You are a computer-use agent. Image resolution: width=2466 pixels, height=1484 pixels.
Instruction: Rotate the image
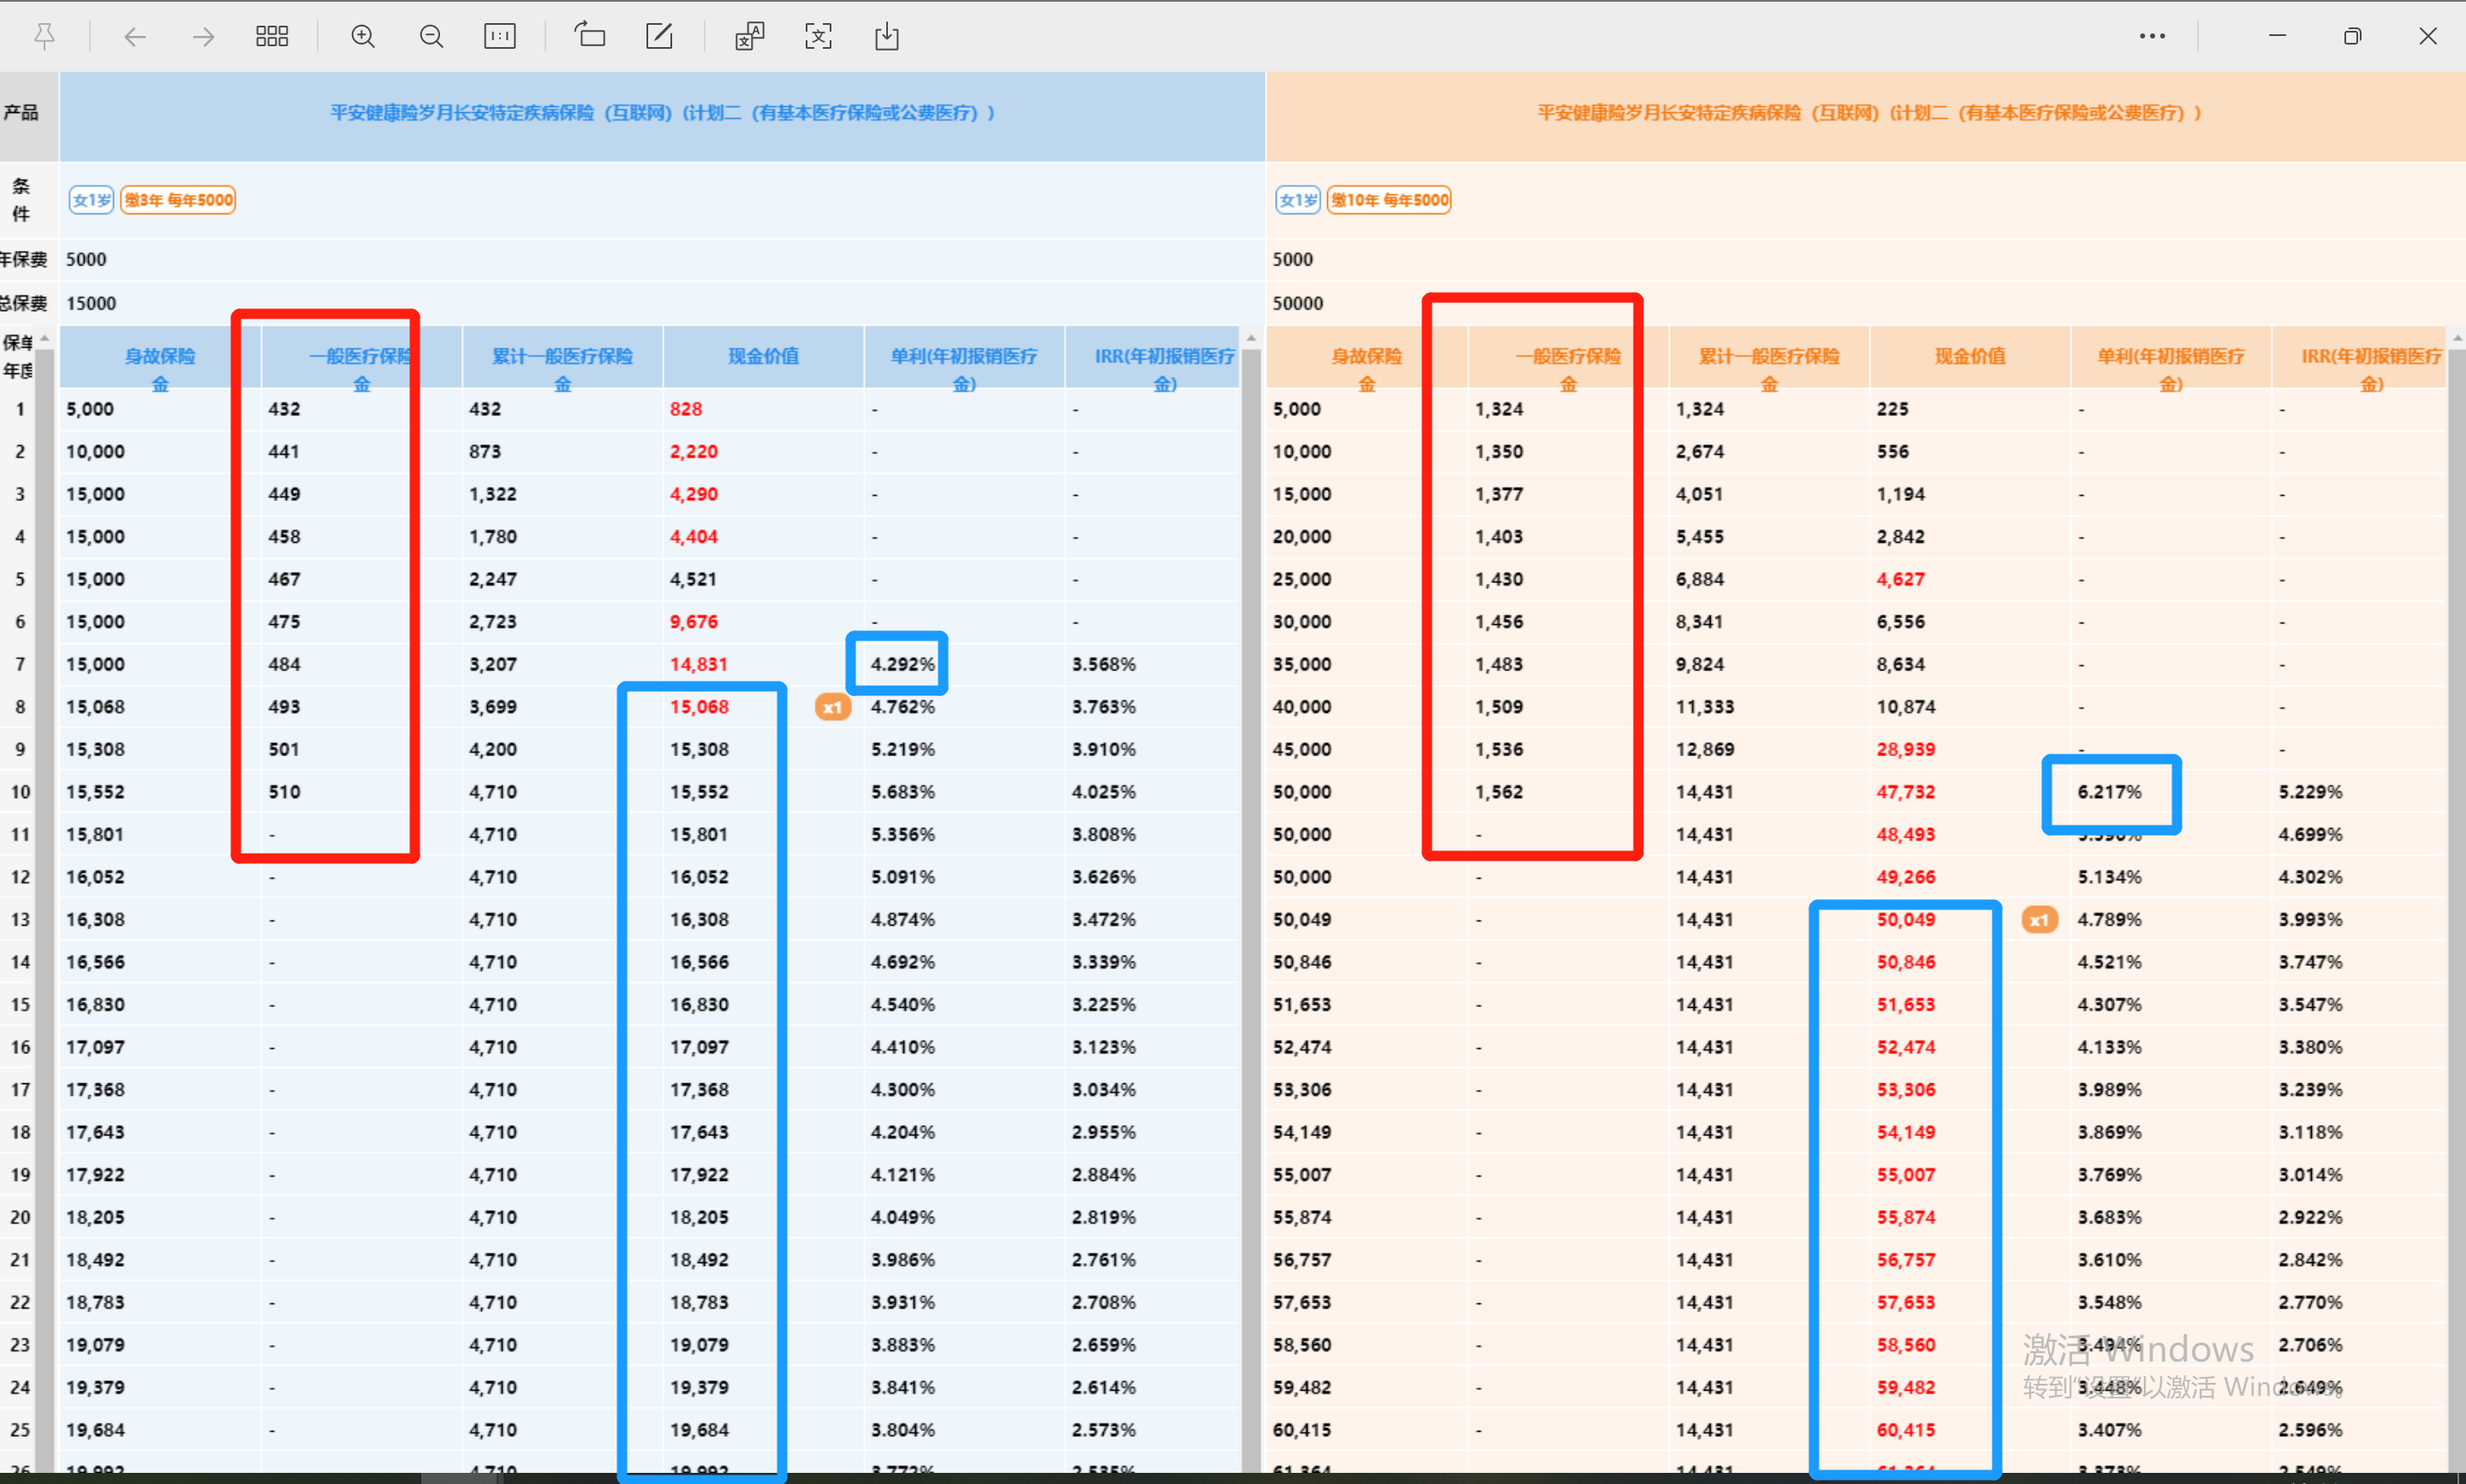click(590, 37)
